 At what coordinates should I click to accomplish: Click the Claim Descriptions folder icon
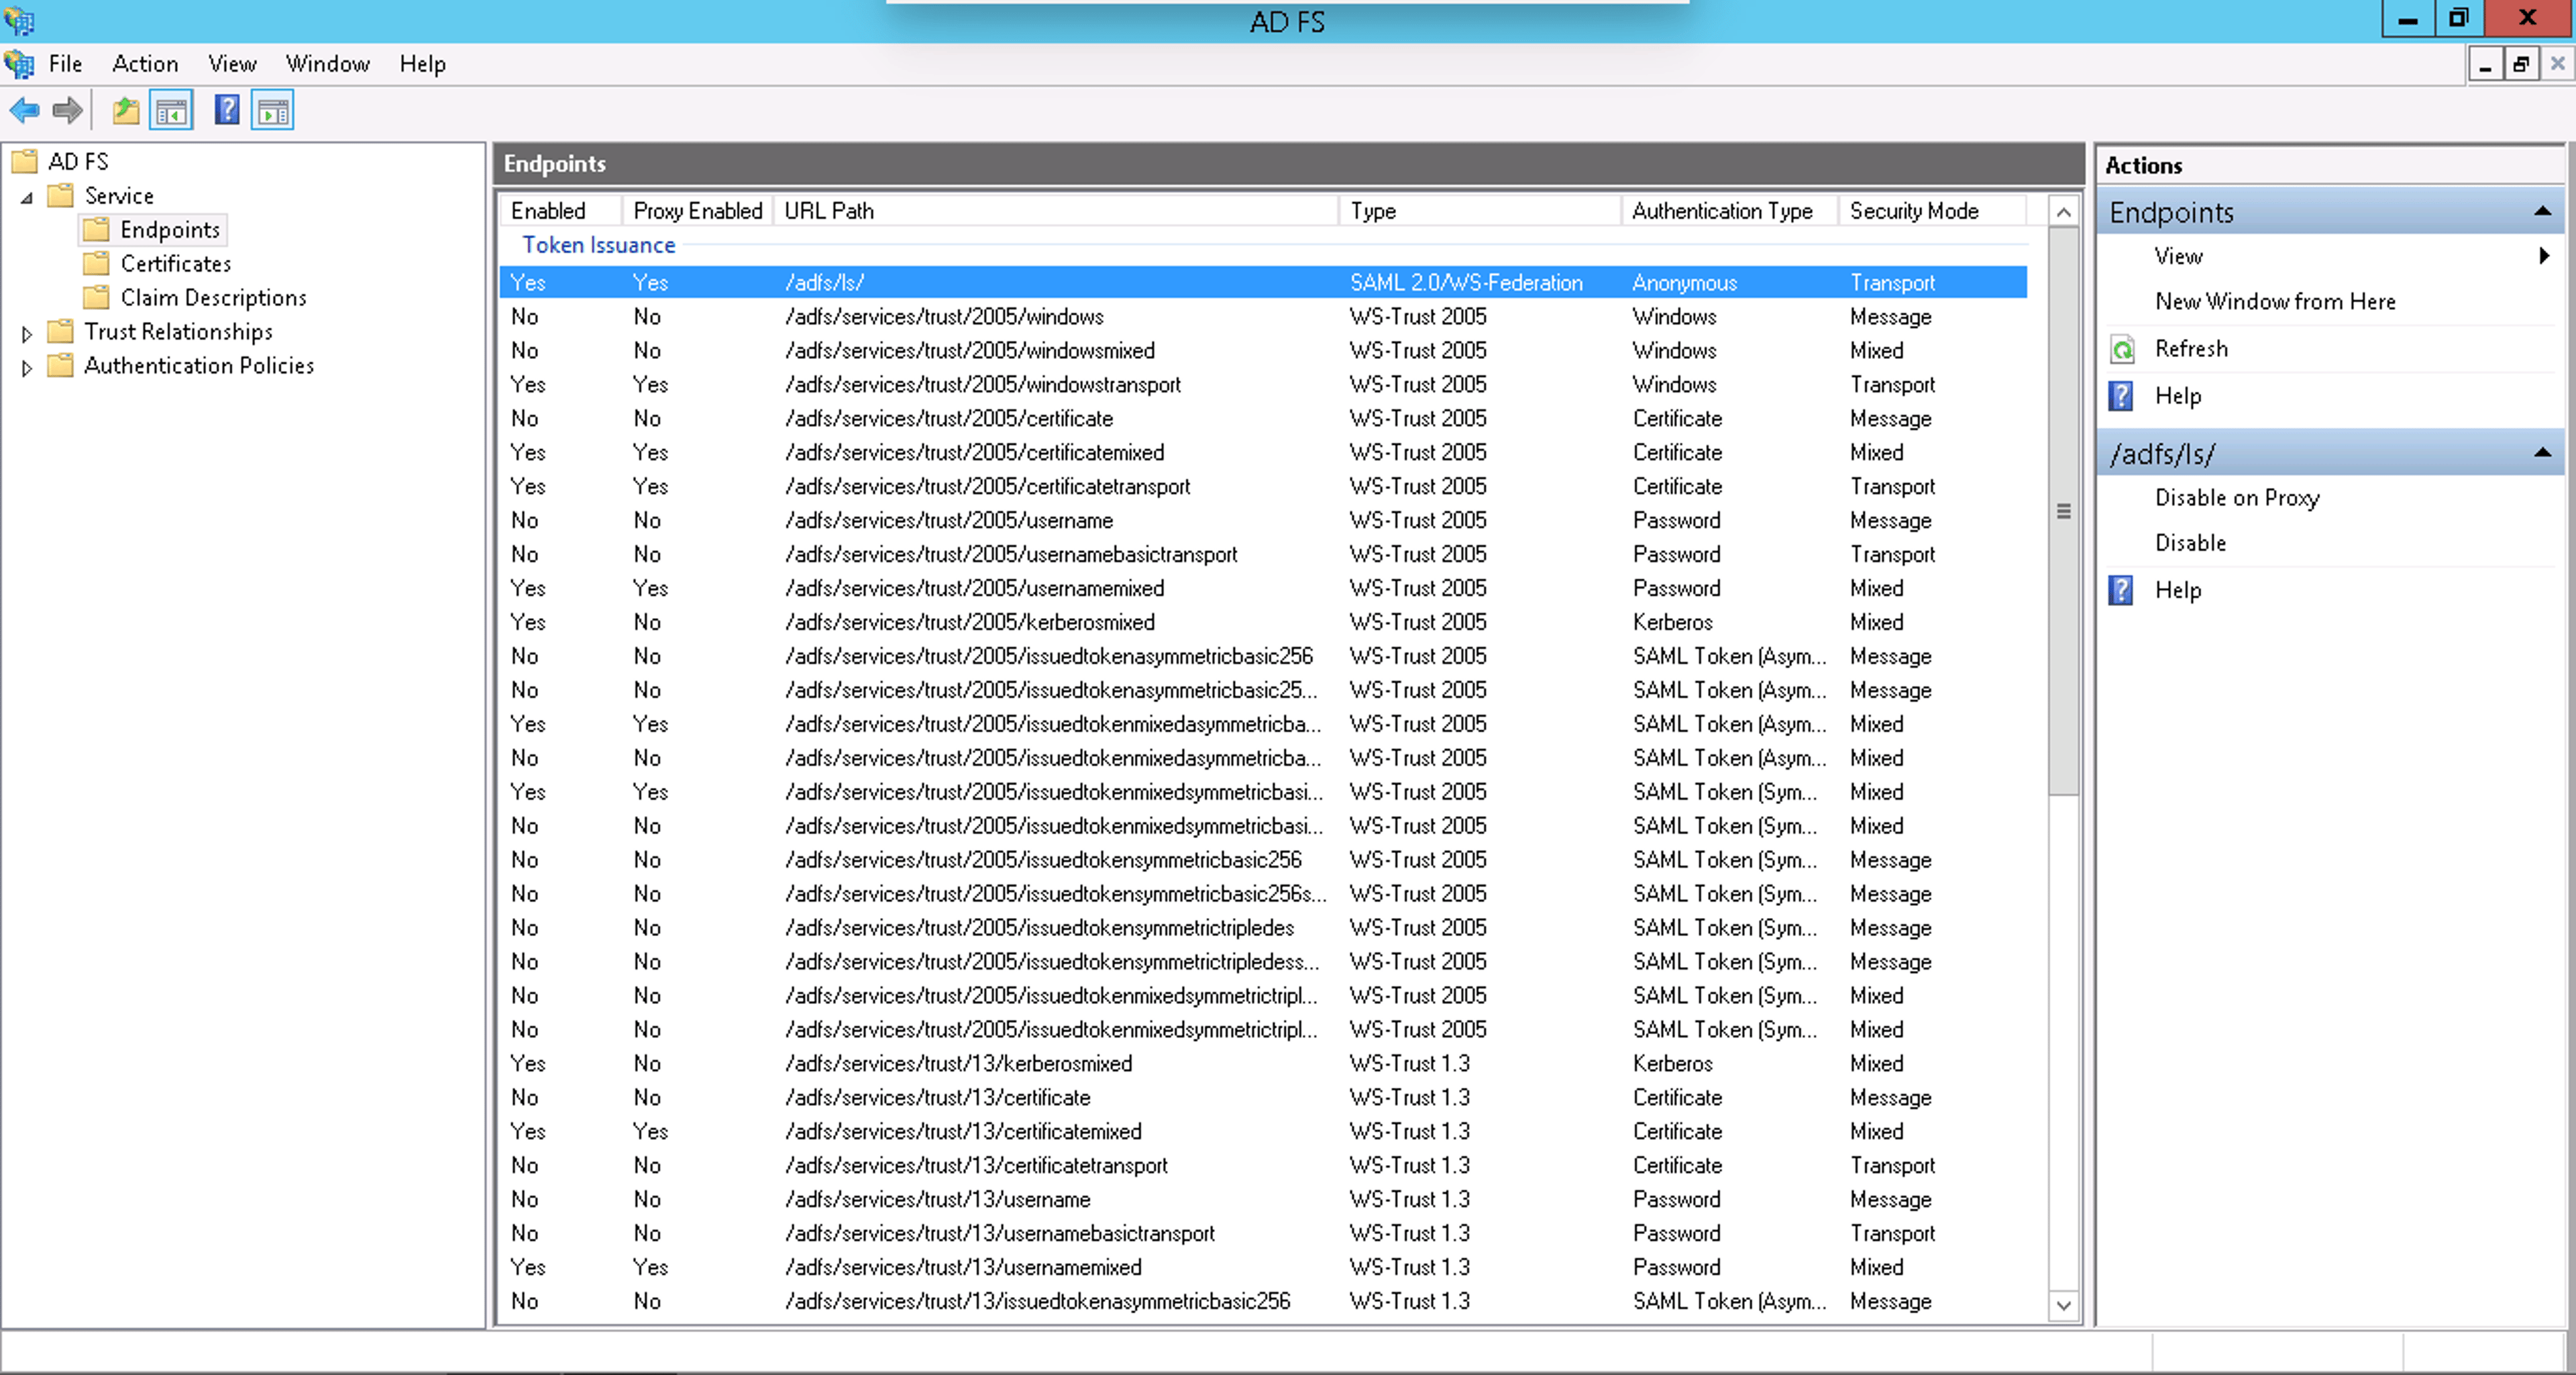(x=97, y=298)
